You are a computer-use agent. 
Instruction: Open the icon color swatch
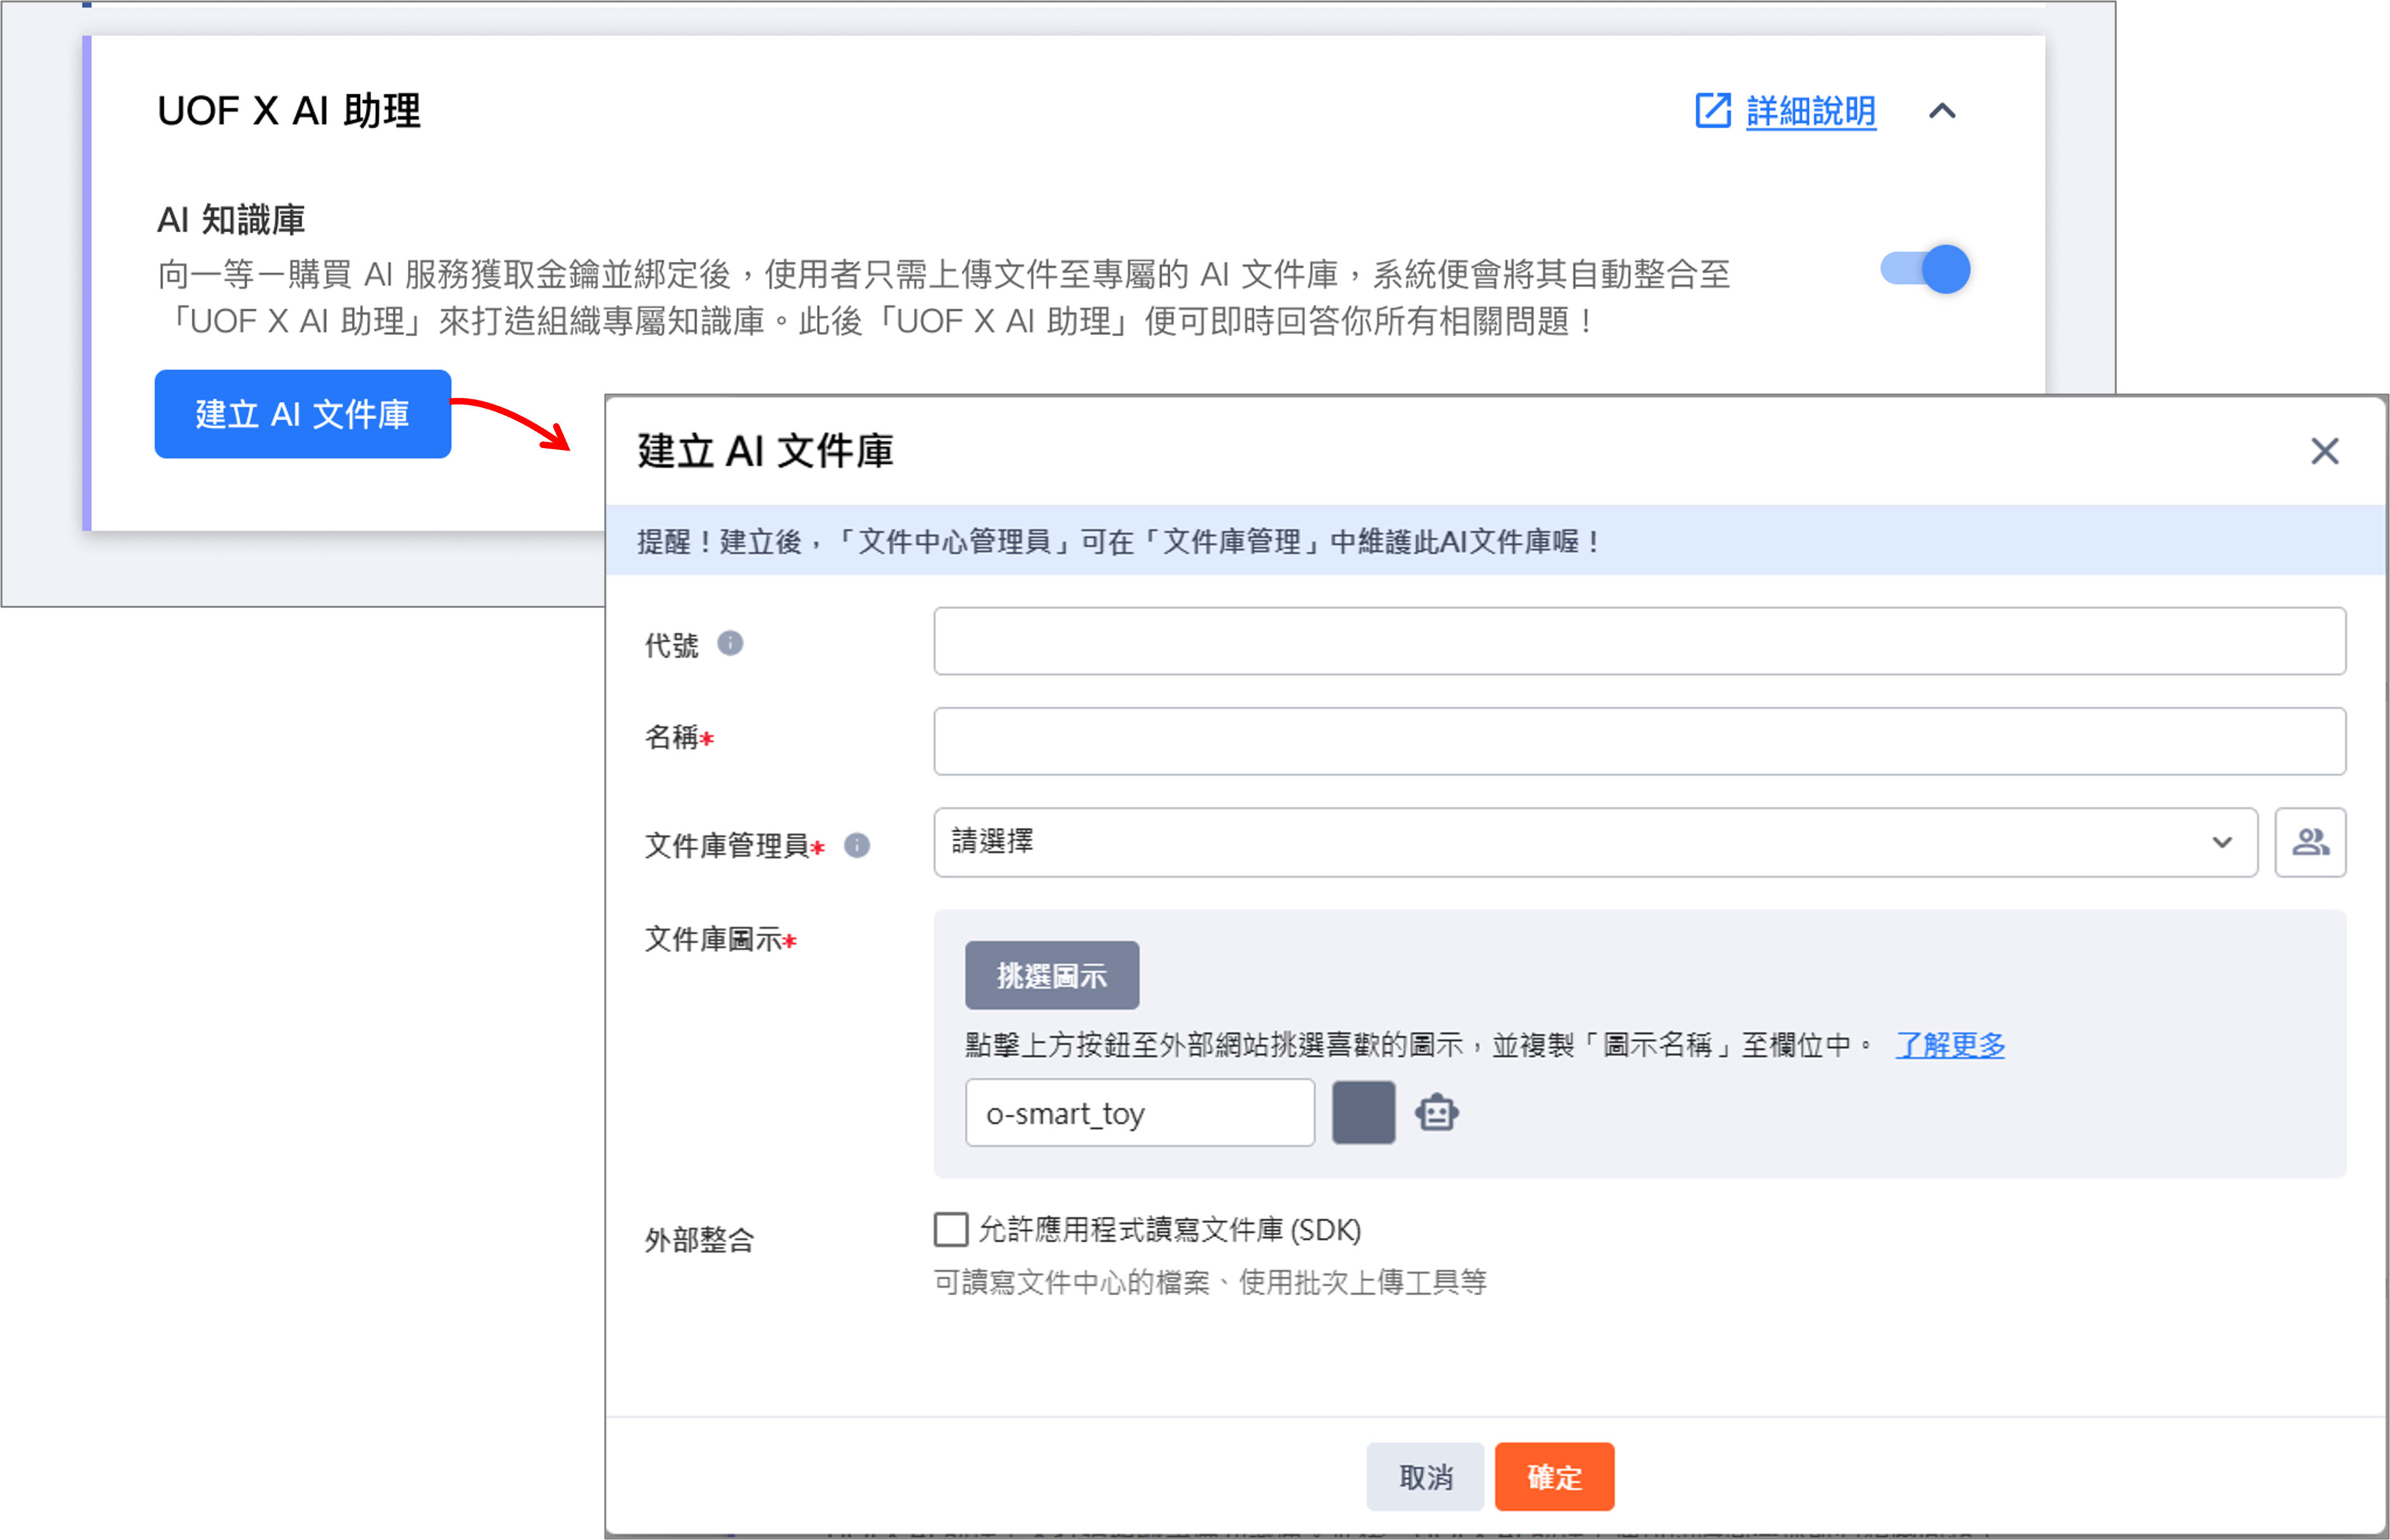[1363, 1112]
